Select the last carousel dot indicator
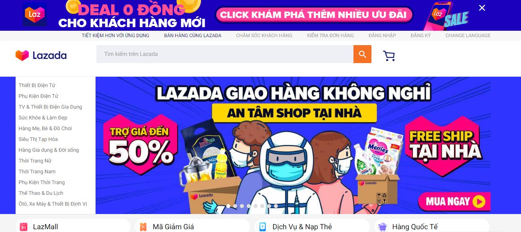 point(276,206)
